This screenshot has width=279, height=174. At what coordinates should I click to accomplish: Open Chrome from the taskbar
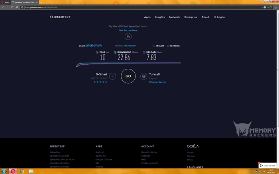point(22,171)
